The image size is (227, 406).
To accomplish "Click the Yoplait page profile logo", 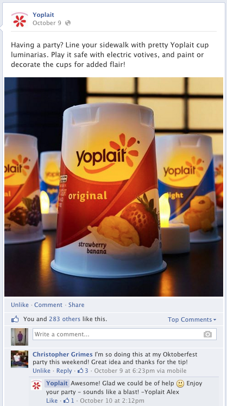I will pyautogui.click(x=20, y=20).
